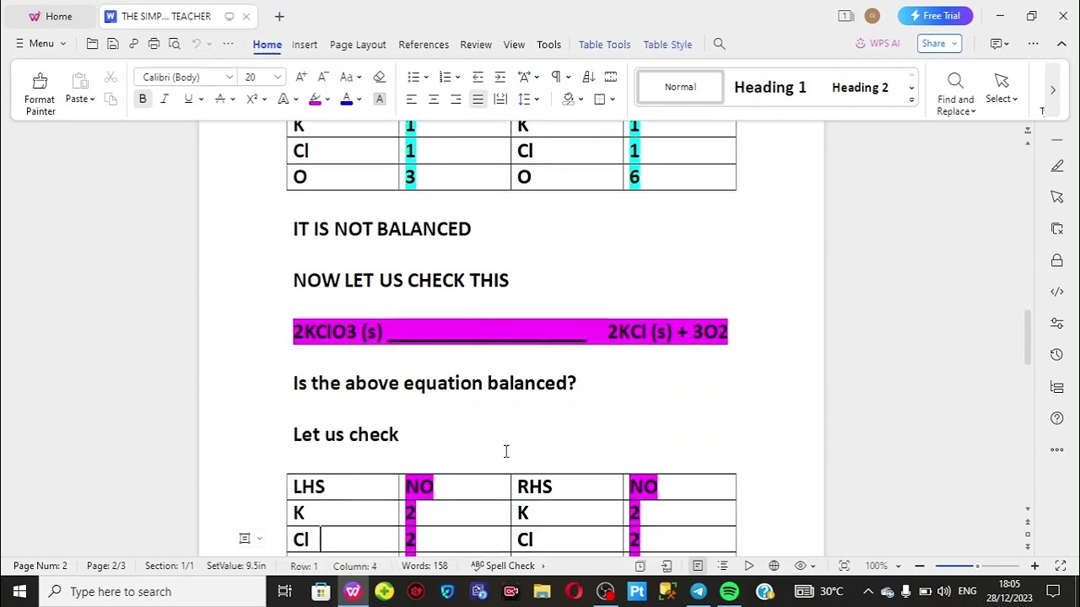Click the Windows taskbar search box
1080x607 pixels.
150,591
